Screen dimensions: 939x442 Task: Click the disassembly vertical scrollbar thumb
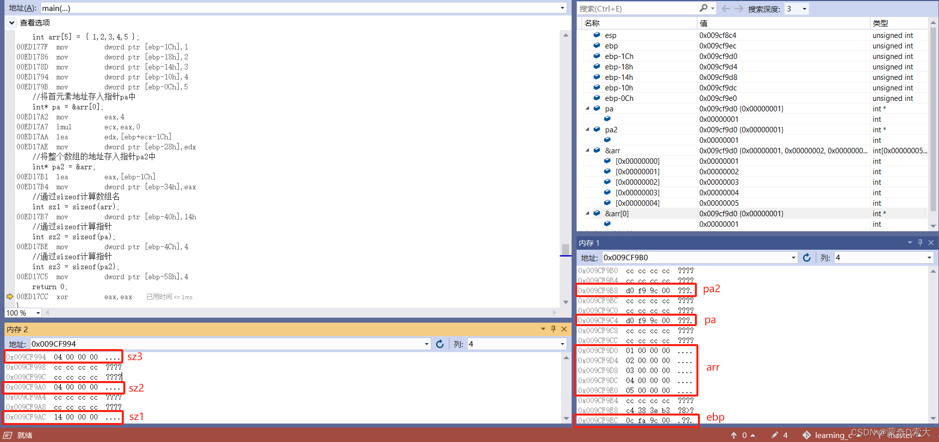(565, 249)
